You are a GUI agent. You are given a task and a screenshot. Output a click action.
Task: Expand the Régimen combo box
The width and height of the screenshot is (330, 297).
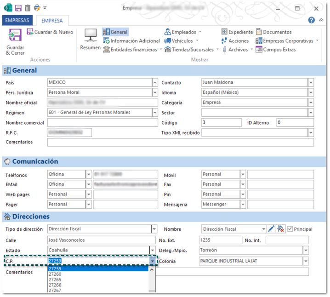(154, 113)
